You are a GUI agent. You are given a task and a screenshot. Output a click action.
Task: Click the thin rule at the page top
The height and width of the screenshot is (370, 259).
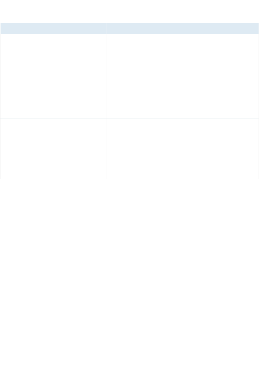tap(129, 0)
